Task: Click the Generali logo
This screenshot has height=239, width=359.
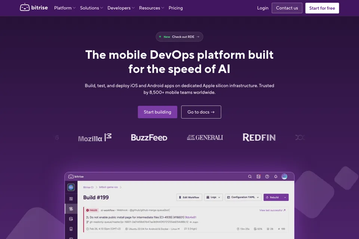Action: [x=205, y=137]
